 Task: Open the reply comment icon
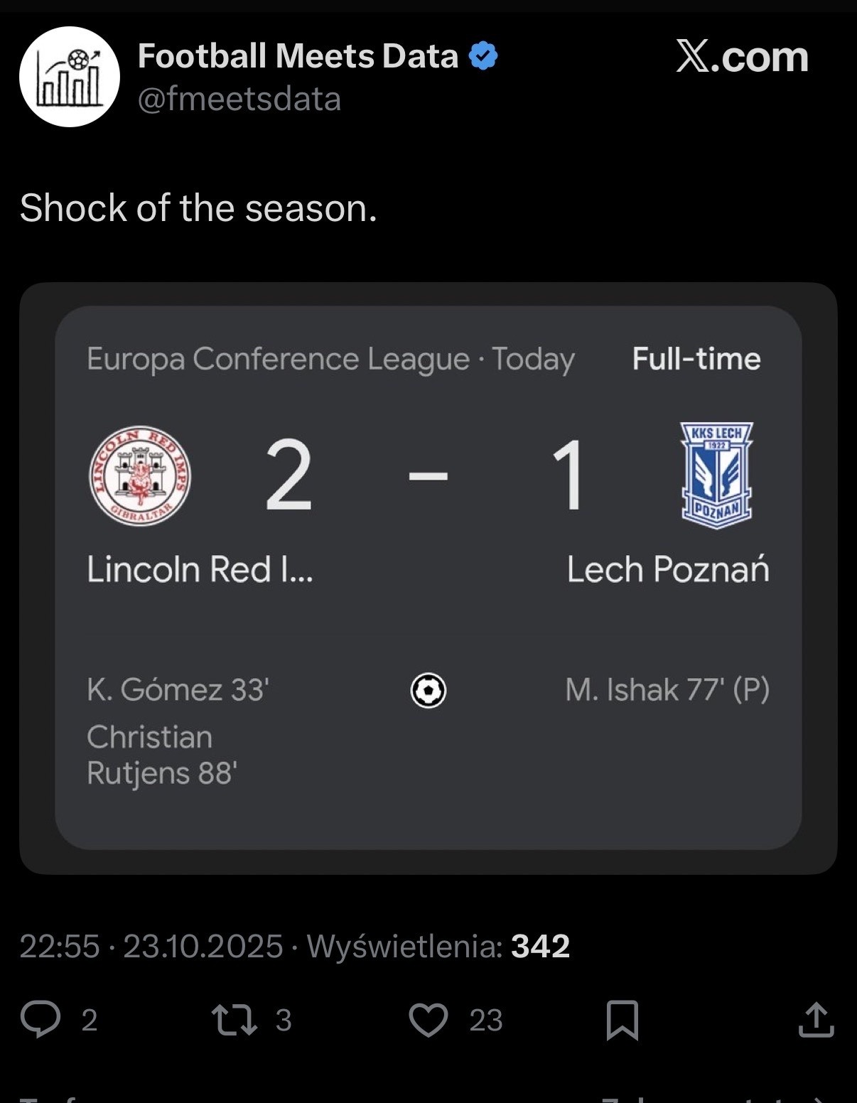click(x=41, y=1020)
